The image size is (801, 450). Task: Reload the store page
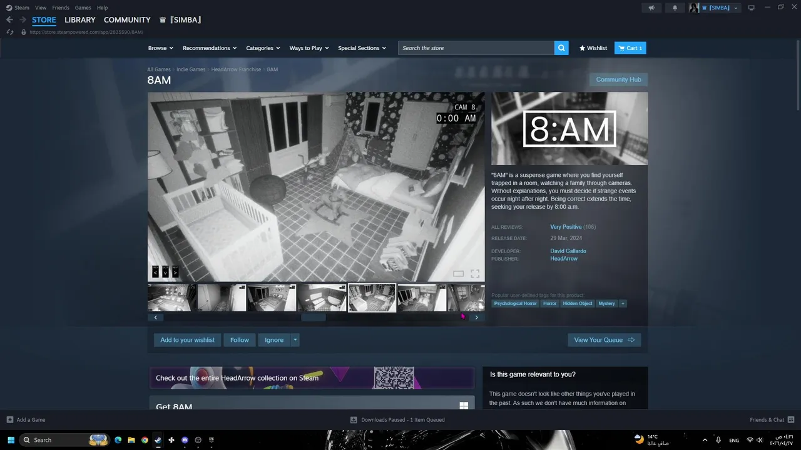tap(9, 32)
